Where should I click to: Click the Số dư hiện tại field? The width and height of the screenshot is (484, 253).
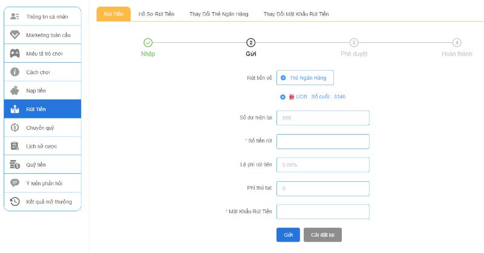tap(323, 118)
